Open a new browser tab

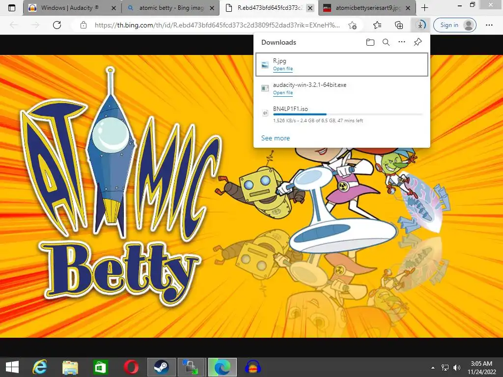tap(424, 8)
